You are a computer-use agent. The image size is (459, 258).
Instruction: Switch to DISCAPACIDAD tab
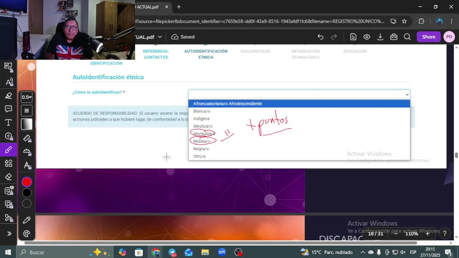[x=256, y=51]
